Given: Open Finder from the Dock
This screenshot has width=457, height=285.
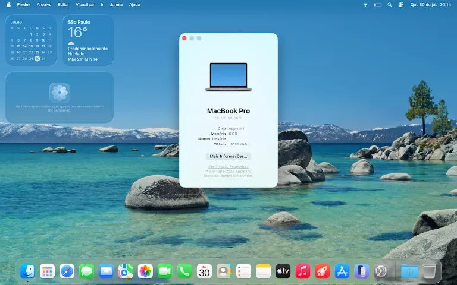Looking at the screenshot, I should pos(27,271).
